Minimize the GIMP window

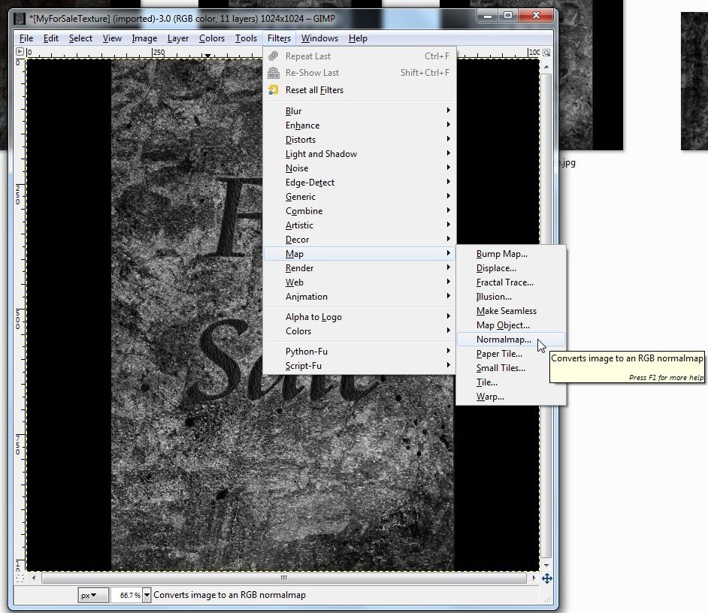pos(487,17)
